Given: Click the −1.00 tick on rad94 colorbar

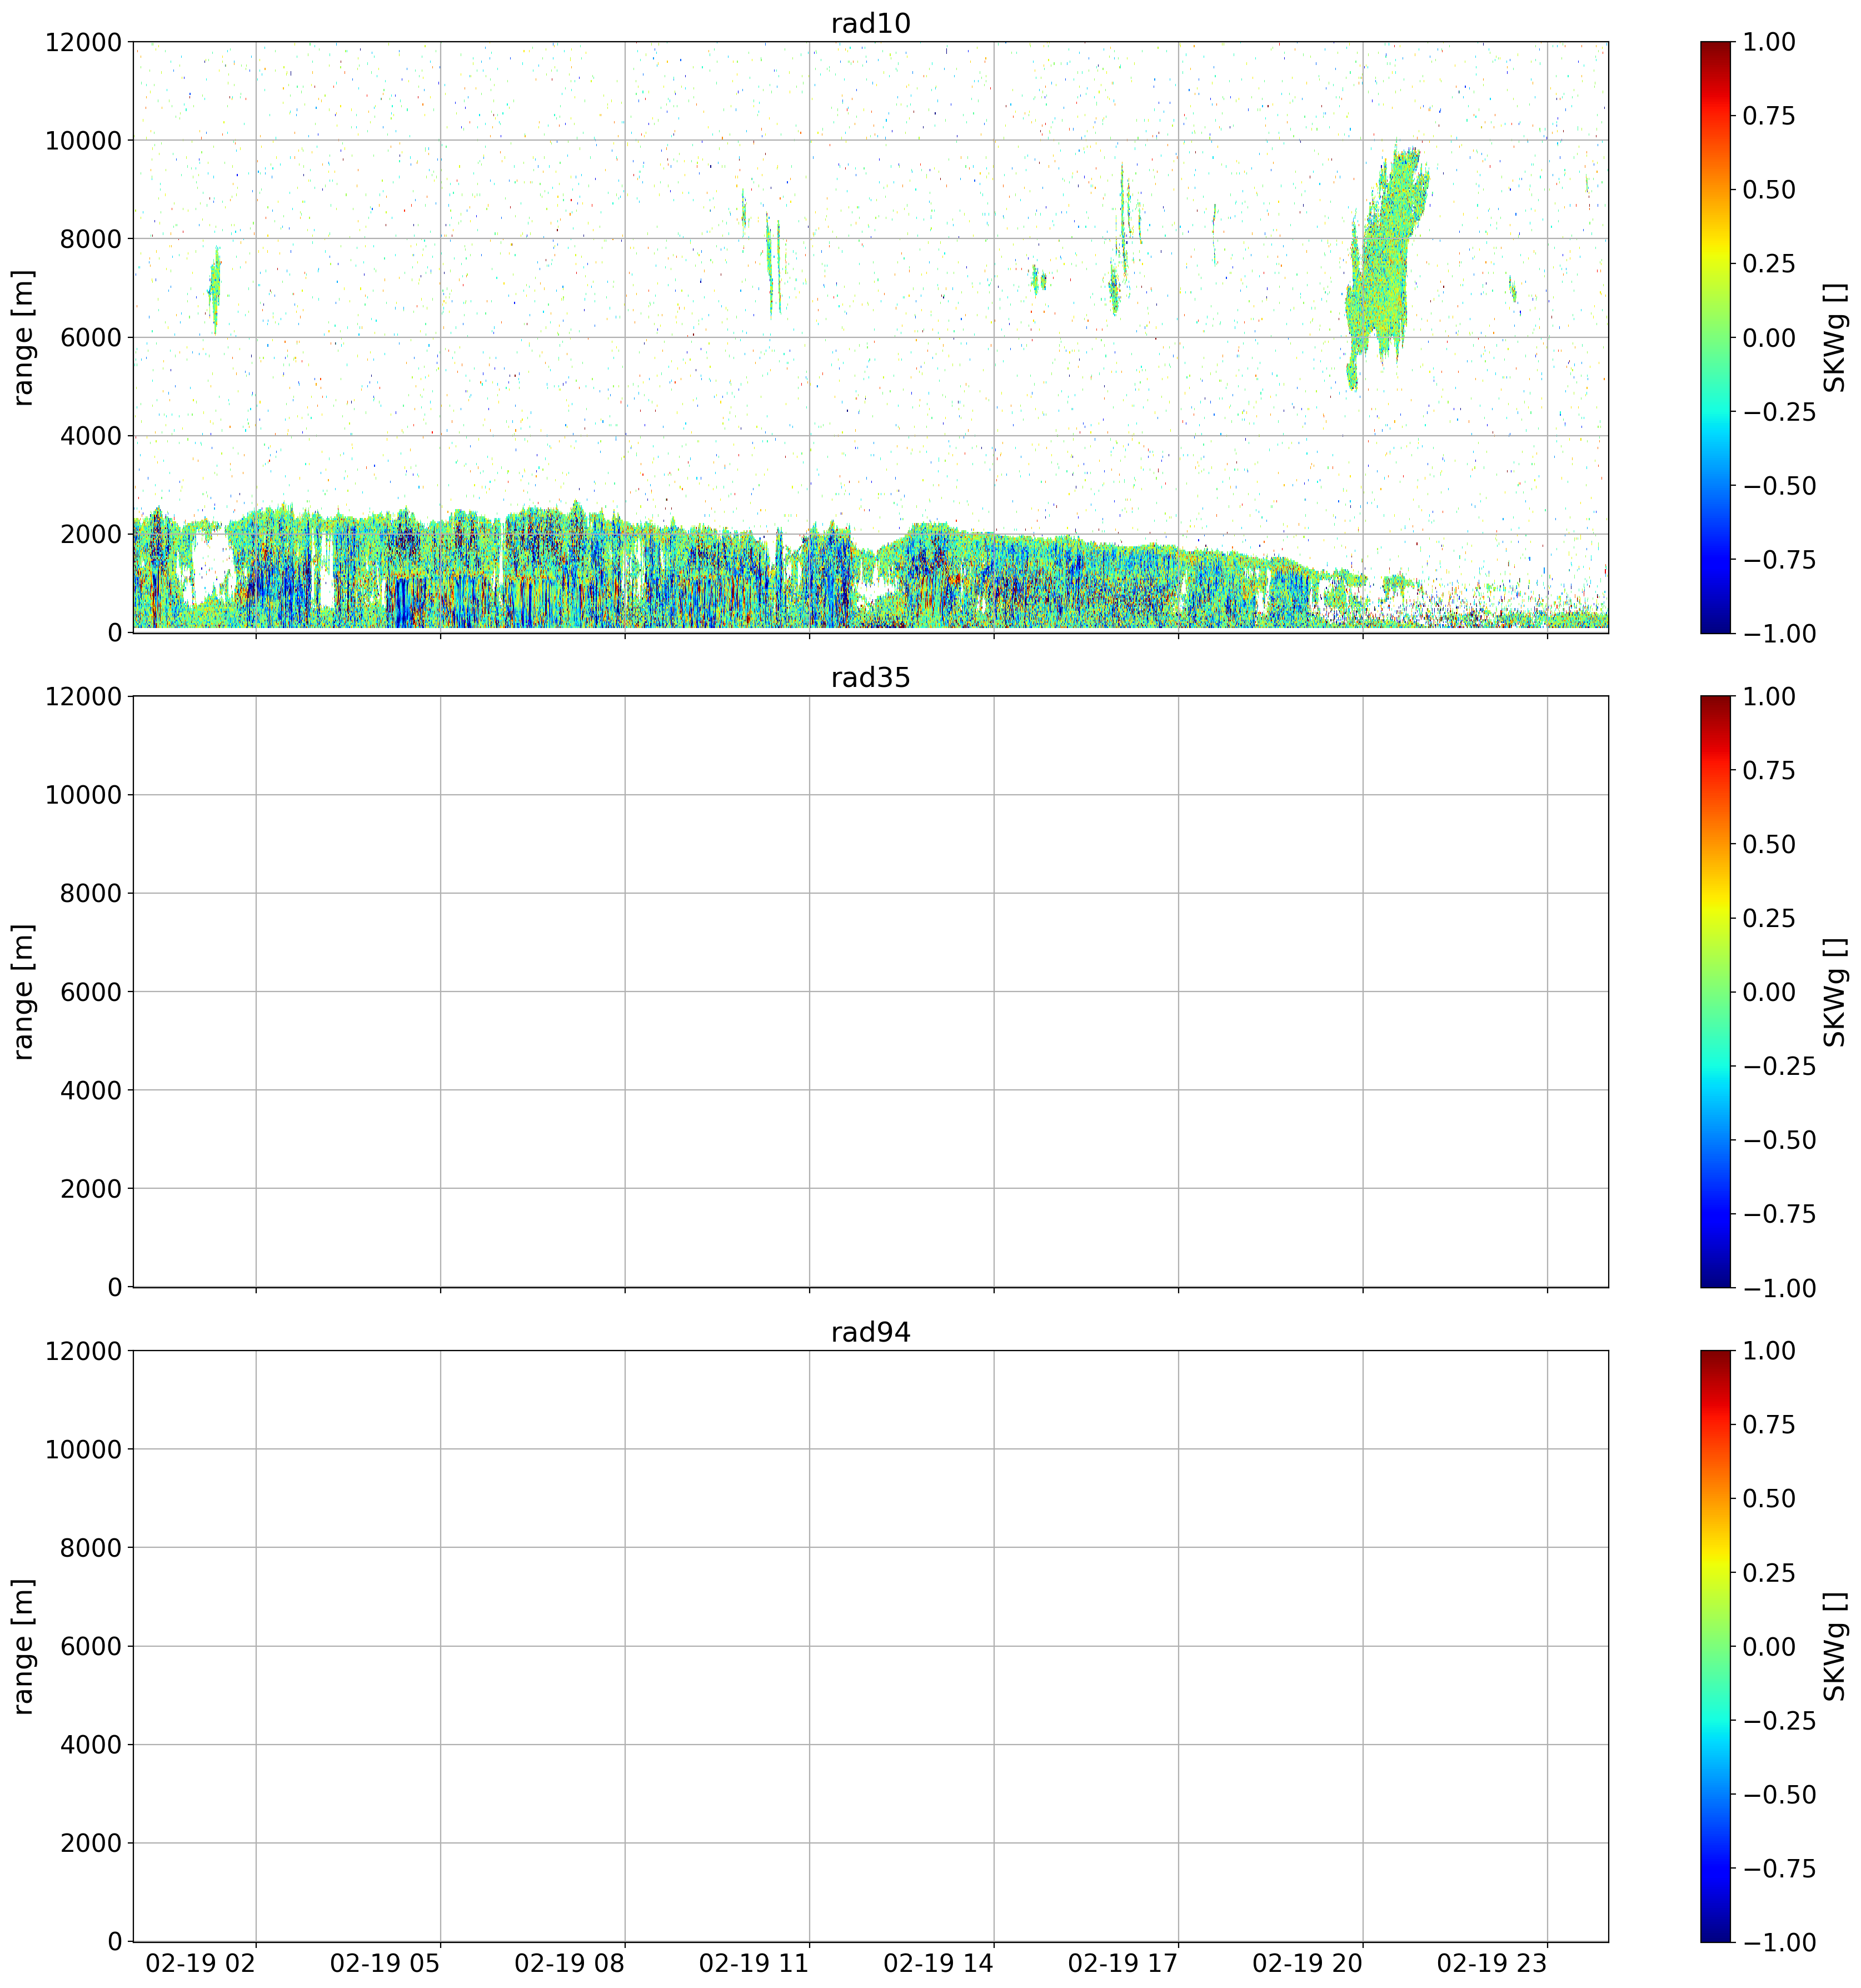Looking at the screenshot, I should [1779, 1942].
